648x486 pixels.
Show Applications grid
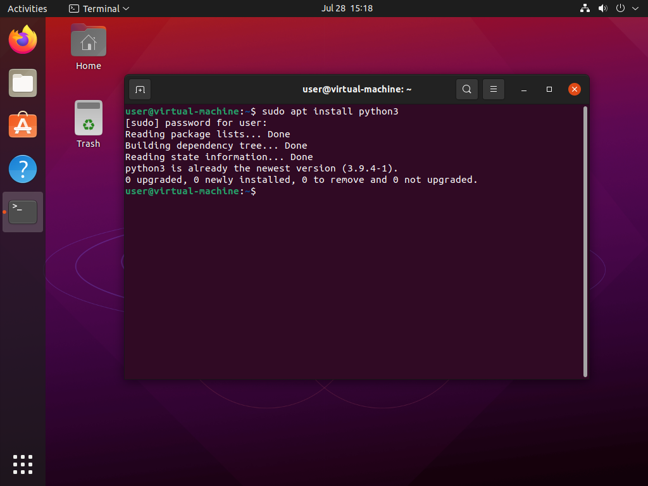(x=23, y=464)
